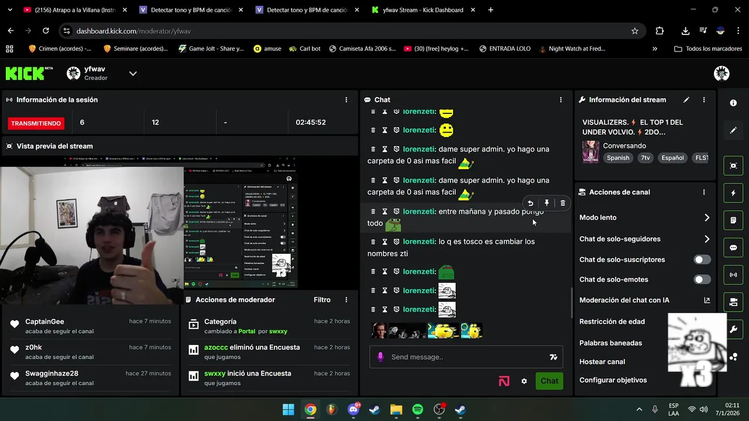Click lorenzeti username in 'lo q es tosco' message
749x421 pixels.
click(x=419, y=241)
